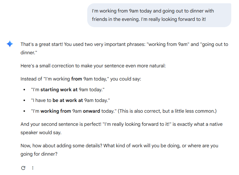Click the blue Gemini sparkle icon
This screenshot has width=239, height=175.
tap(10, 44)
